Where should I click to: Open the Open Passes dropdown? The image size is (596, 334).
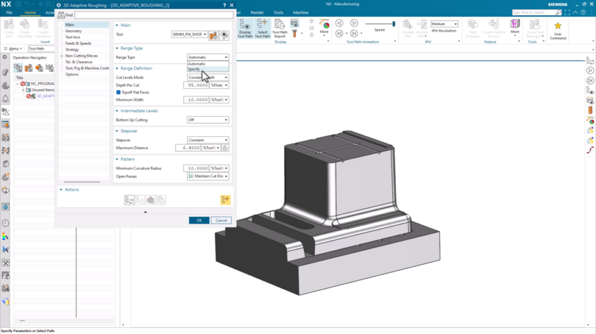(208, 176)
